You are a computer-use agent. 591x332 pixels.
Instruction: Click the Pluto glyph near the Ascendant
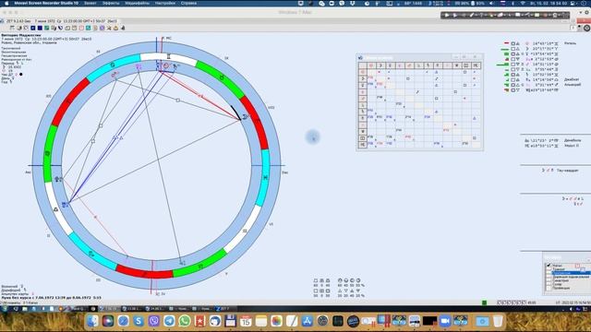point(57,179)
